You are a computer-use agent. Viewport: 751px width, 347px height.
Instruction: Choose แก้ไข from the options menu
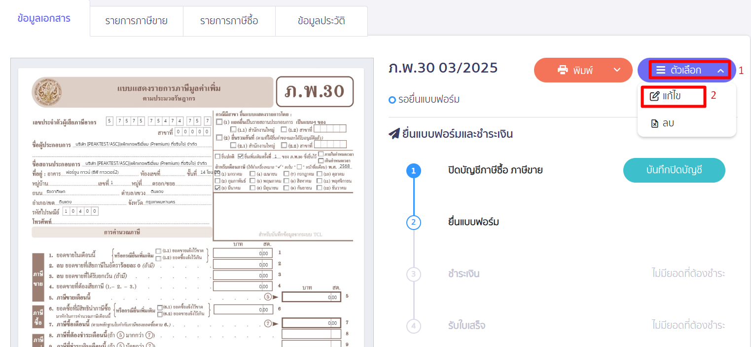pyautogui.click(x=673, y=96)
